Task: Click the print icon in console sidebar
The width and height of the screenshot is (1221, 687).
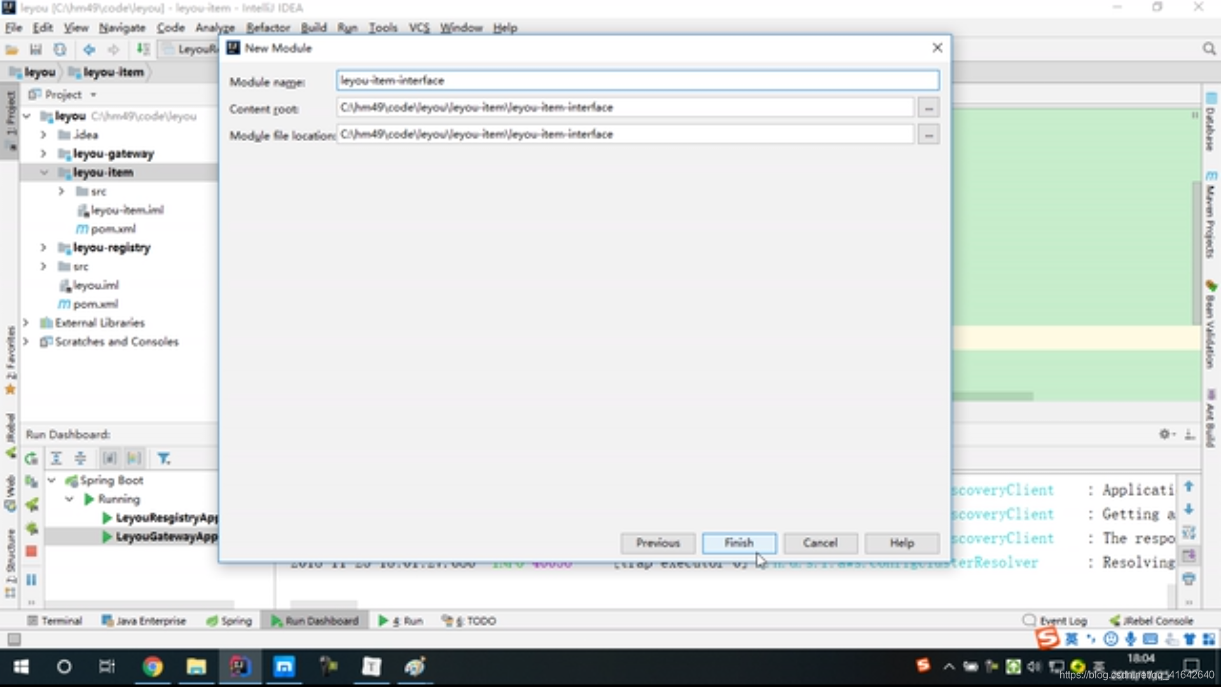Action: coord(1189,579)
